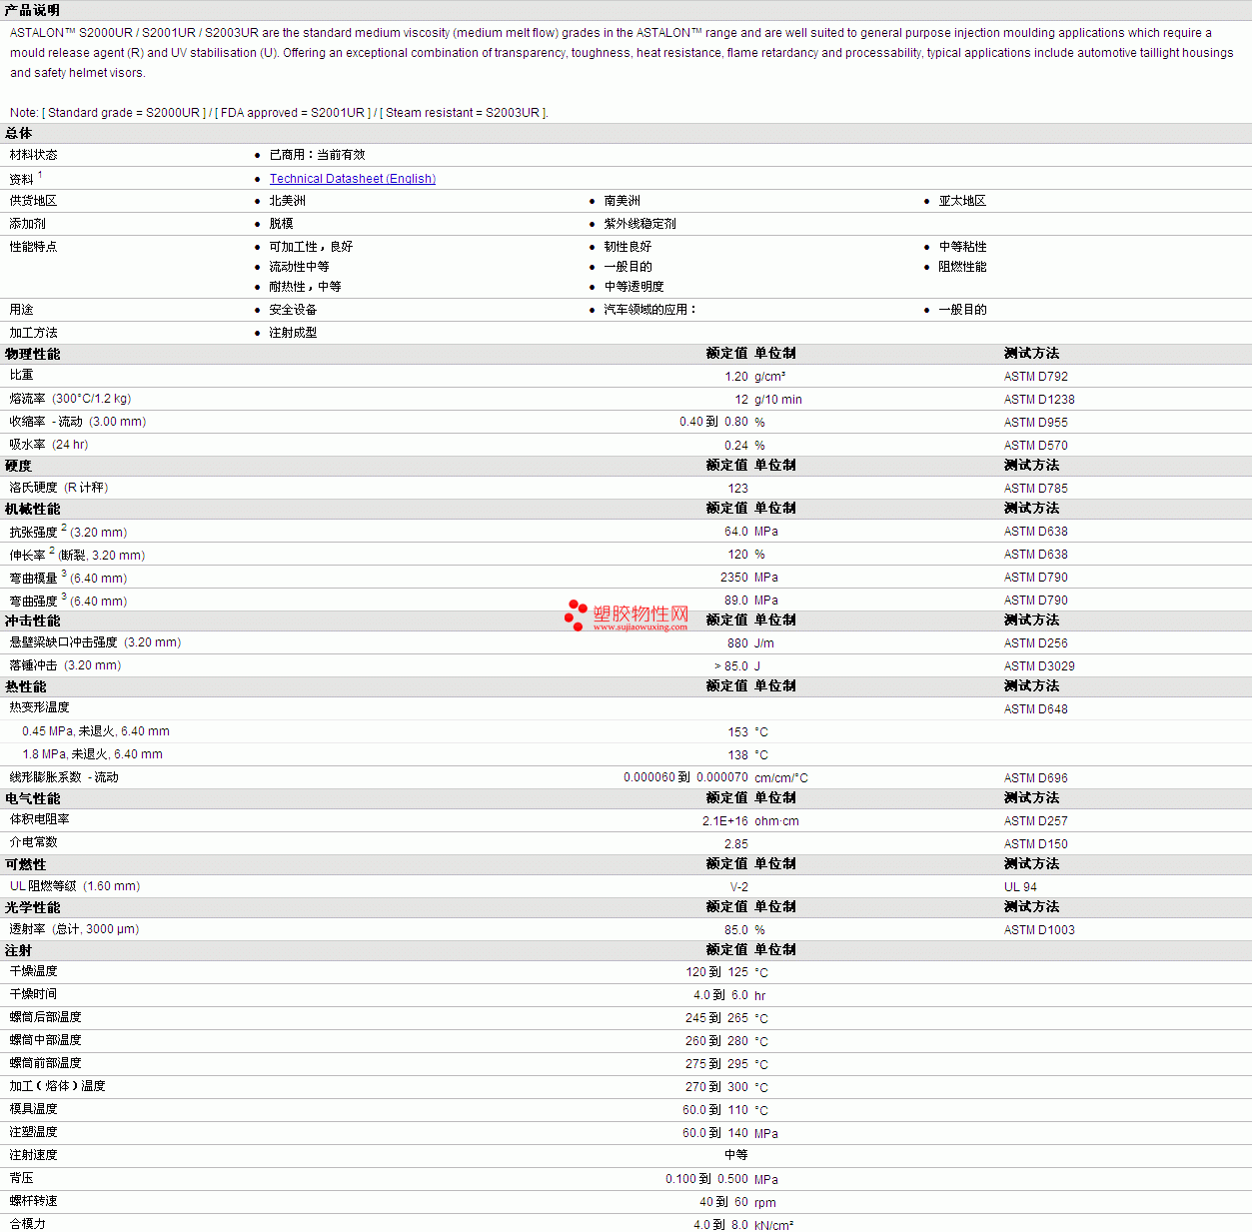Screen dimensions: 1252x1232
Task: Select the 模具温度 row label
Action: [x=34, y=1109]
